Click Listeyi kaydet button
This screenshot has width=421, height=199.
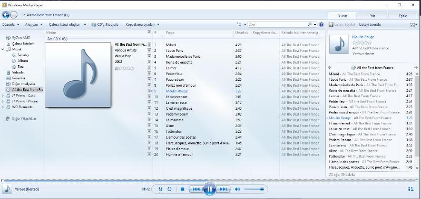tap(342, 25)
